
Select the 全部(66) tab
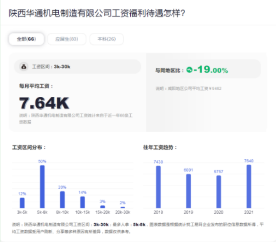coord(26,39)
